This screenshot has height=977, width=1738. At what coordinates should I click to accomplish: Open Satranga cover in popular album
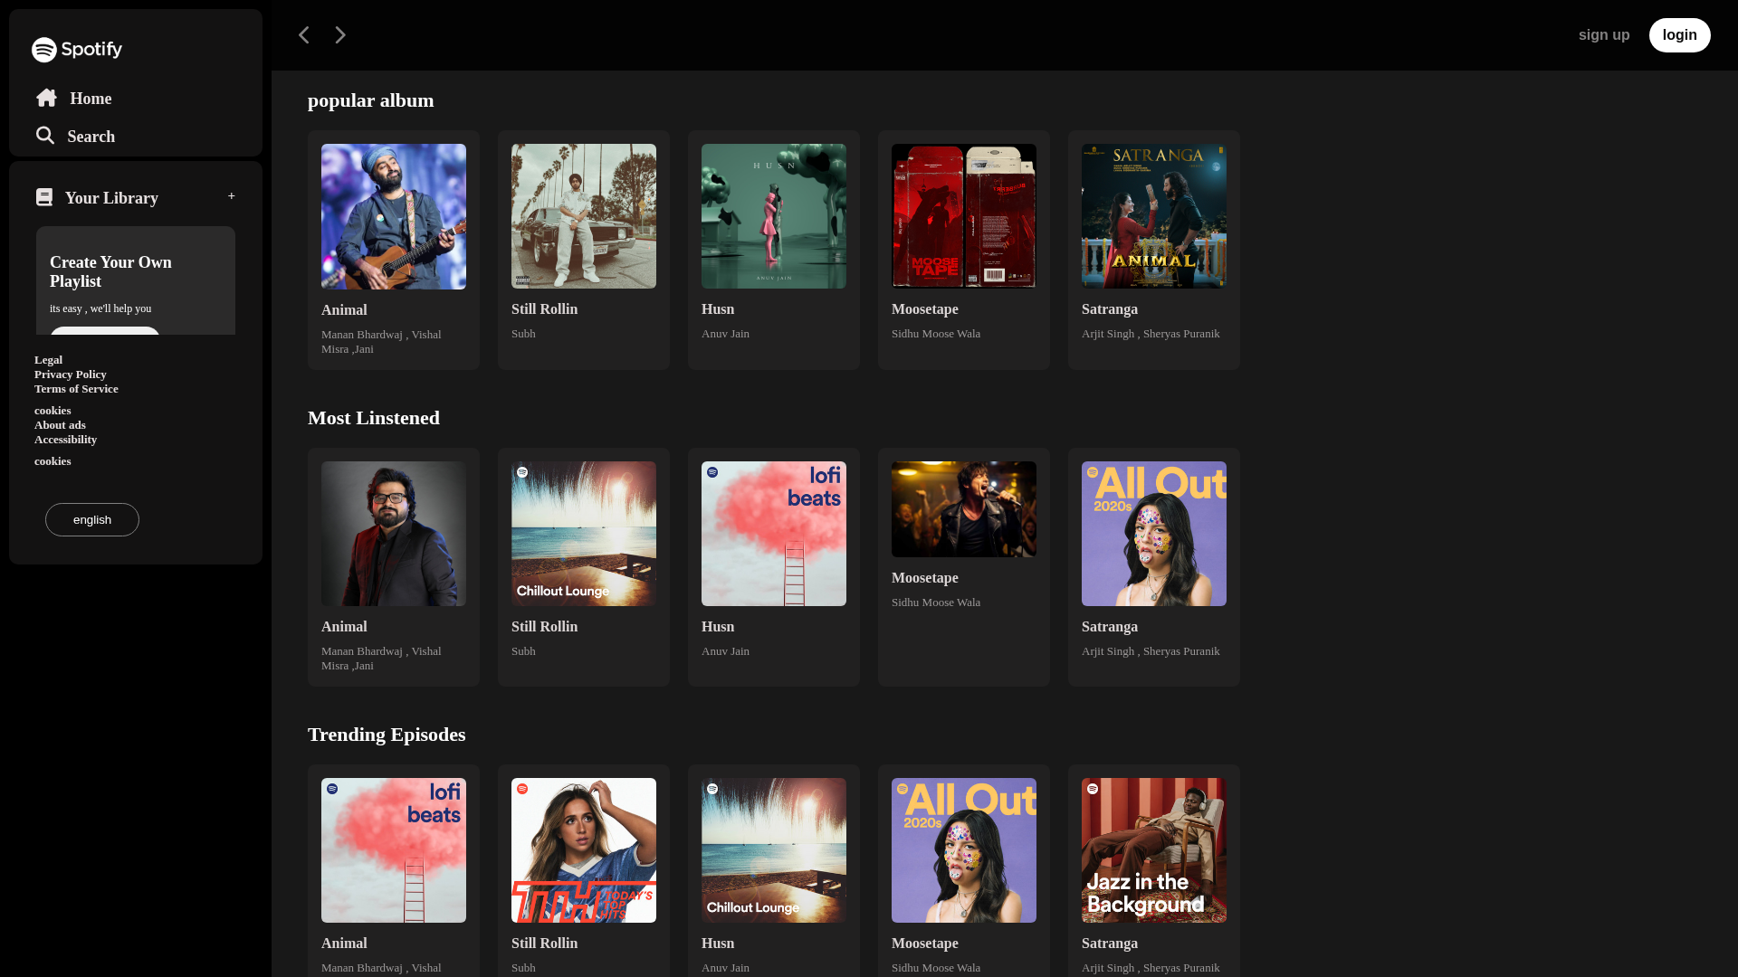pos(1154,216)
